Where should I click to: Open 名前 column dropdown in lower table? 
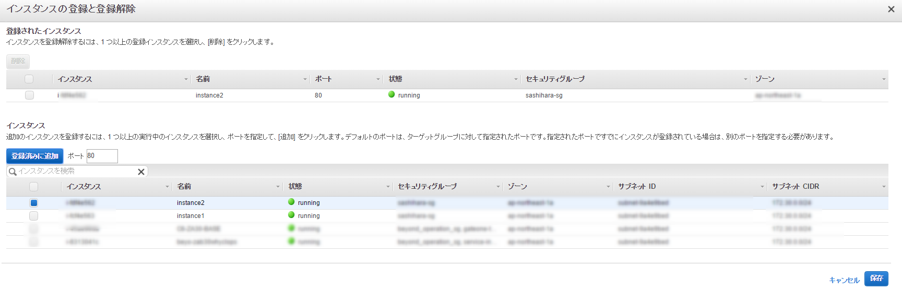(278, 187)
